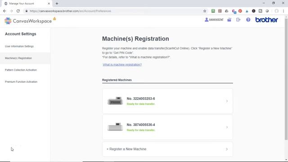Bookmark this page with star icon

click(205, 11)
